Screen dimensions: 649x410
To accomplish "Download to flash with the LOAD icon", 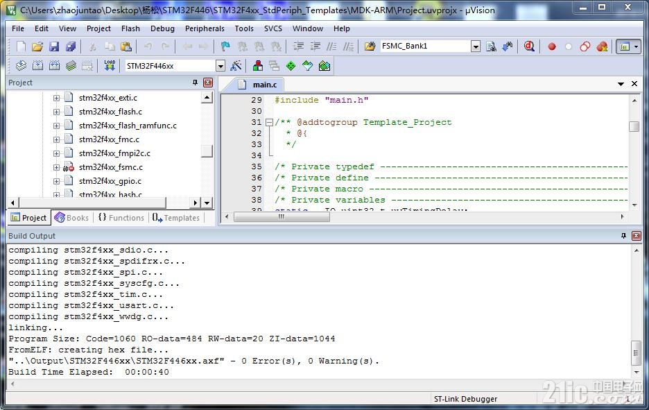I will click(x=110, y=65).
